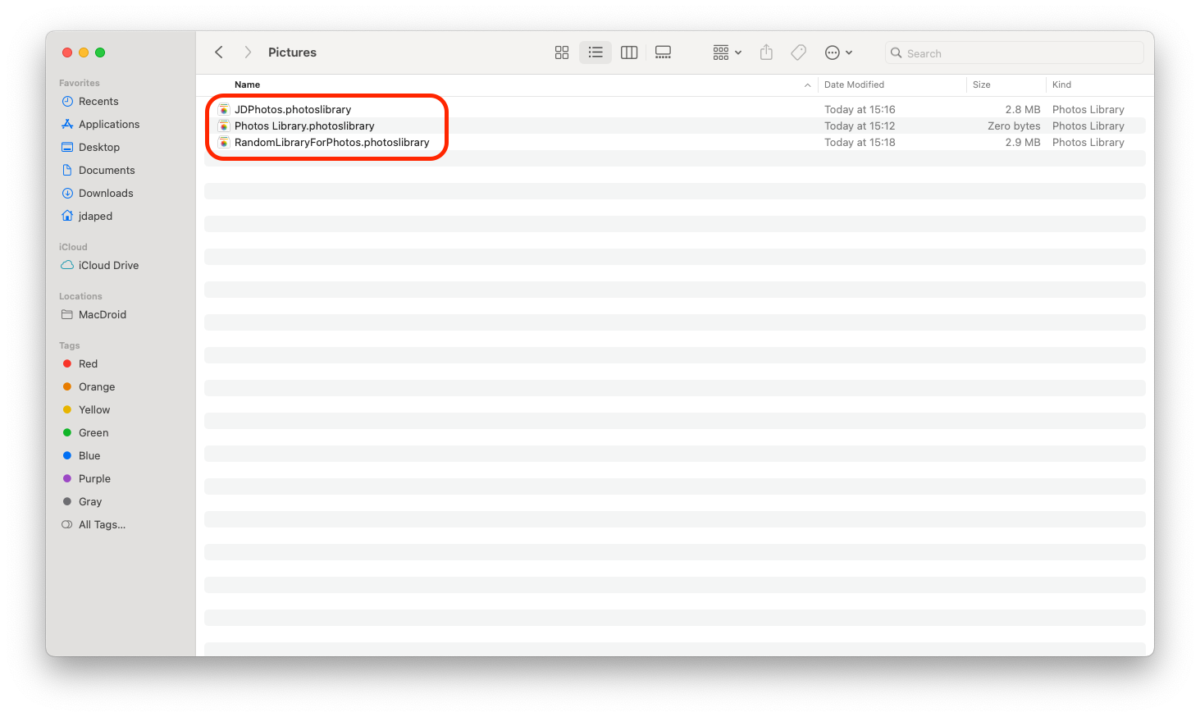Open Downloads from the sidebar
The width and height of the screenshot is (1200, 717).
pyautogui.click(x=105, y=193)
